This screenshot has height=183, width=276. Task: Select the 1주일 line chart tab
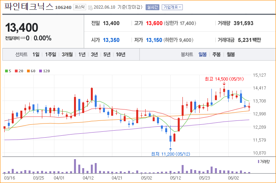point(51,54)
